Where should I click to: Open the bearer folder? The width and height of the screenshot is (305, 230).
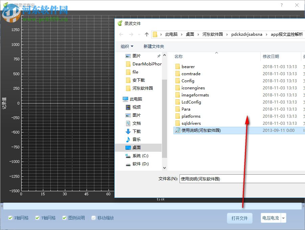[x=188, y=66]
